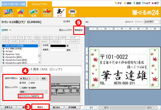
Task: Expand the 全体を表示 zoom dropdown
Action: pos(152,22)
